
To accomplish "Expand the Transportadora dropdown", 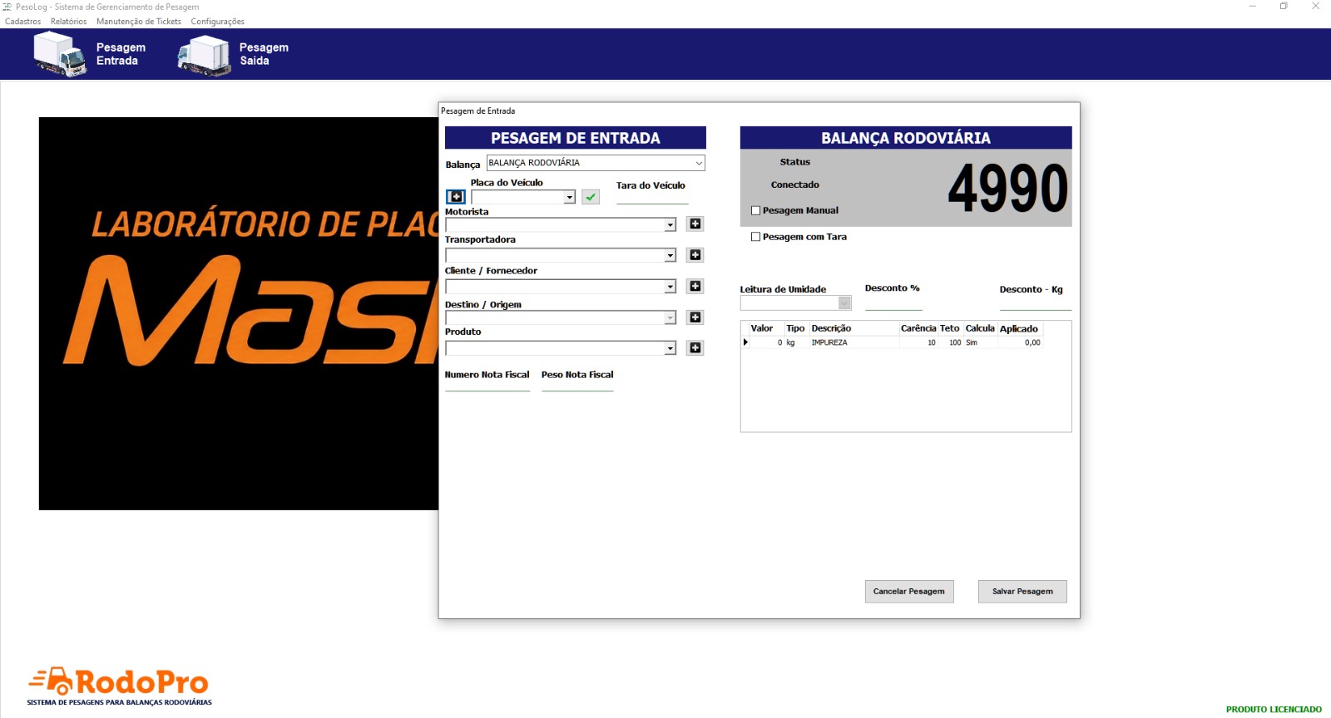I will click(670, 256).
